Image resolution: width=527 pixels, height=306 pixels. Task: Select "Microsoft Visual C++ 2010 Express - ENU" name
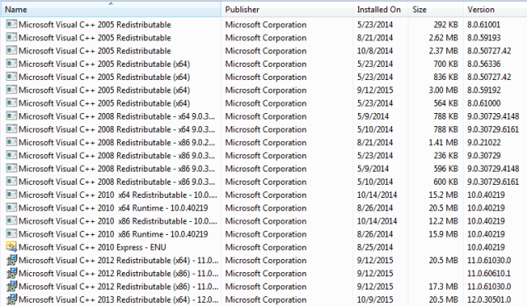pos(92,247)
